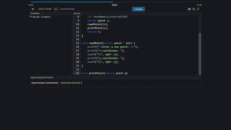
Task: Click line 11 printPoint(z); code
Action: 98,28
